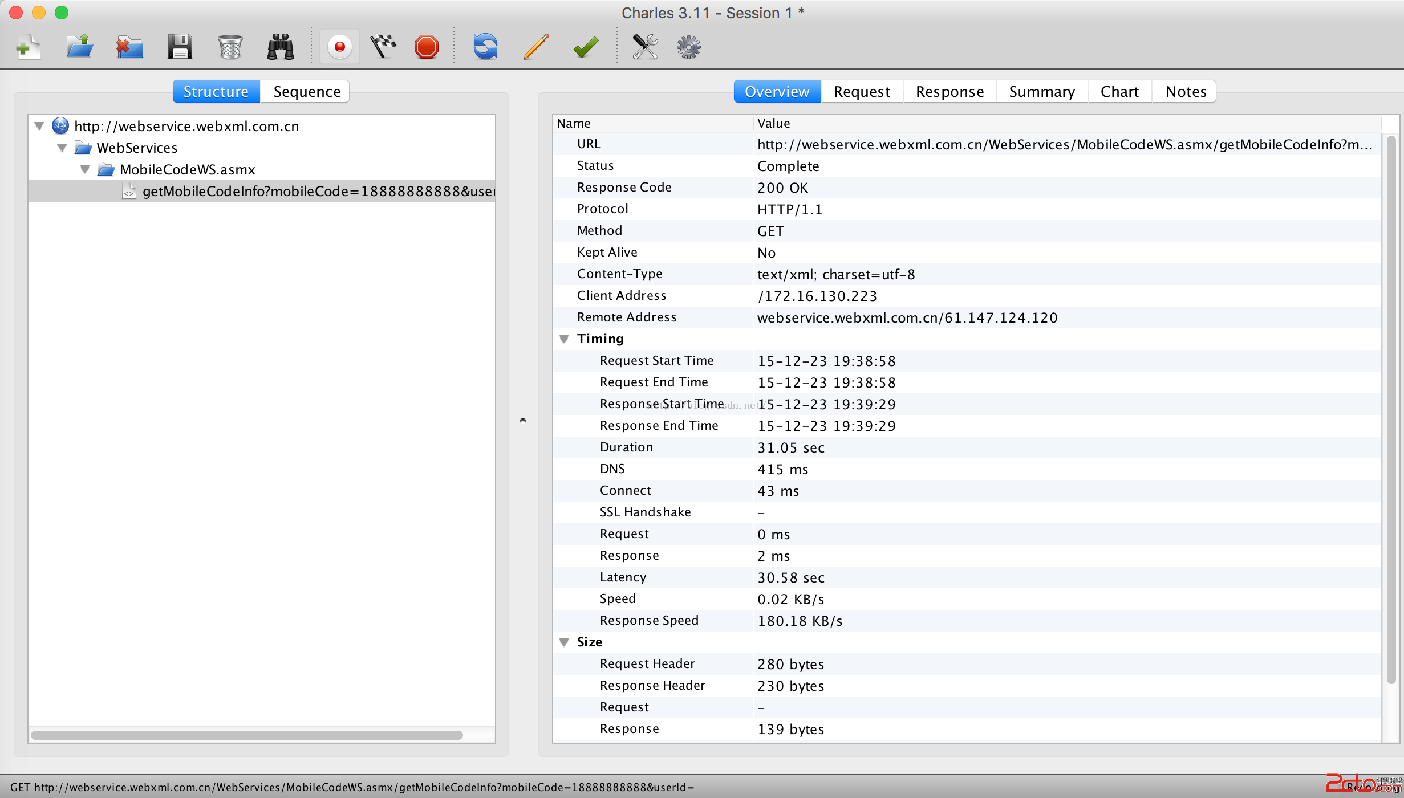1404x798 pixels.
Task: Toggle the Throttling checkered flag icon
Action: pyautogui.click(x=383, y=47)
